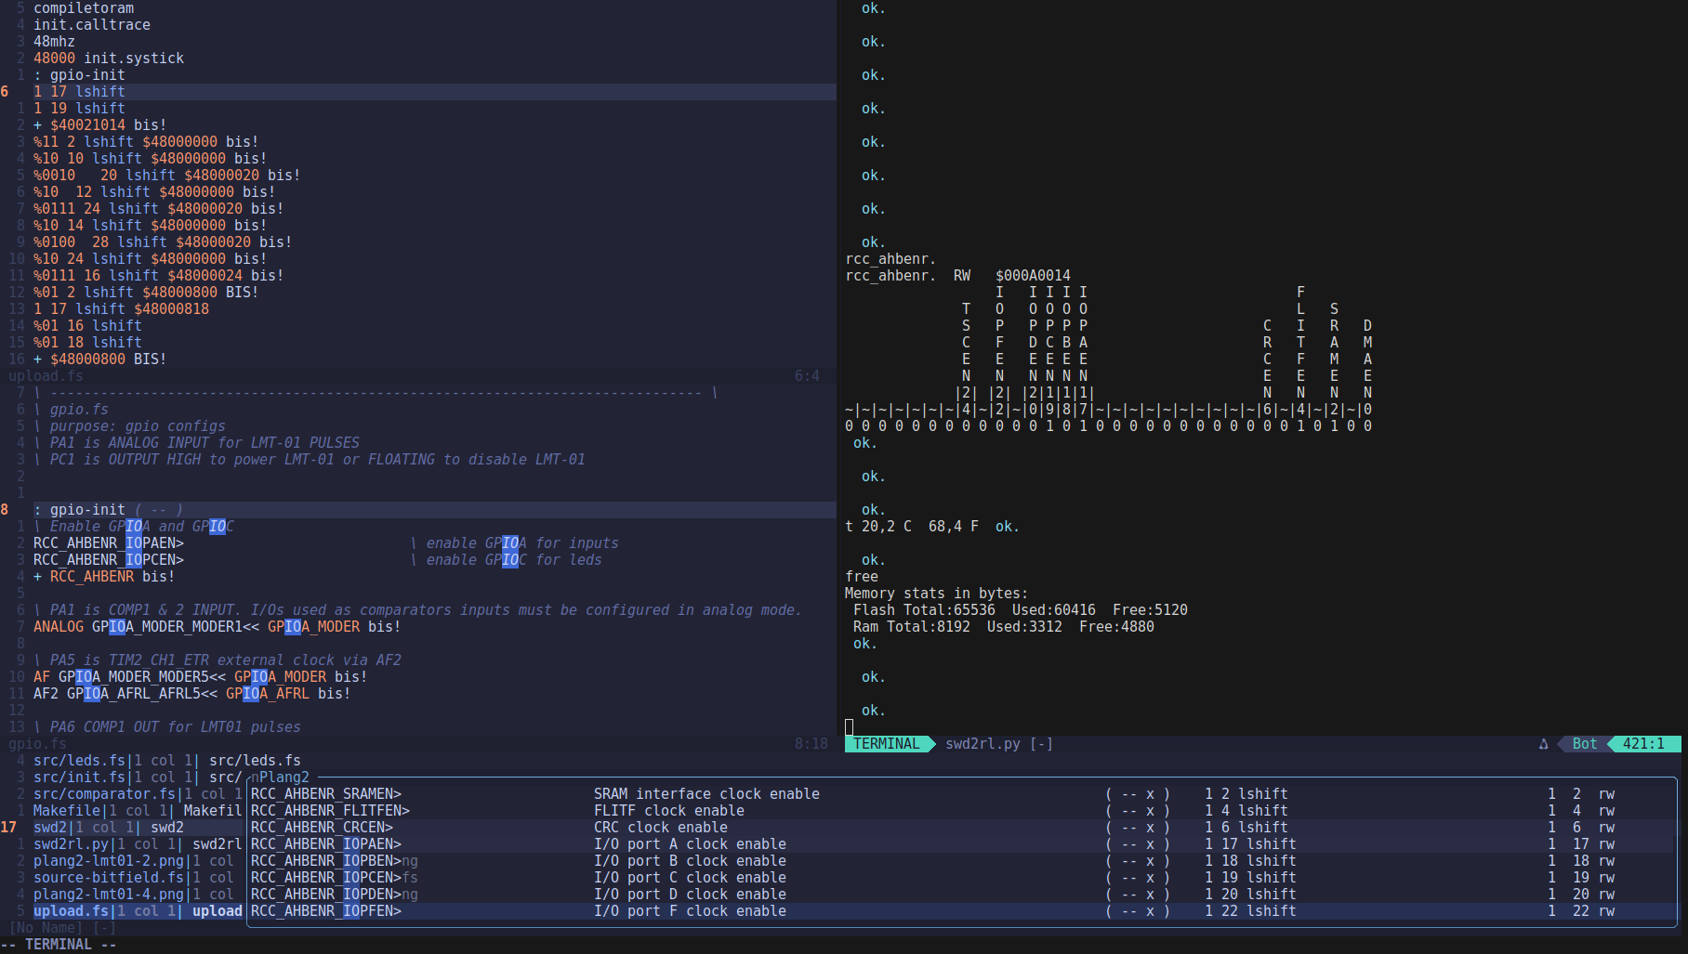Image resolution: width=1688 pixels, height=954 pixels.
Task: Click the terminal cursor block in right pane
Action: coord(849,727)
